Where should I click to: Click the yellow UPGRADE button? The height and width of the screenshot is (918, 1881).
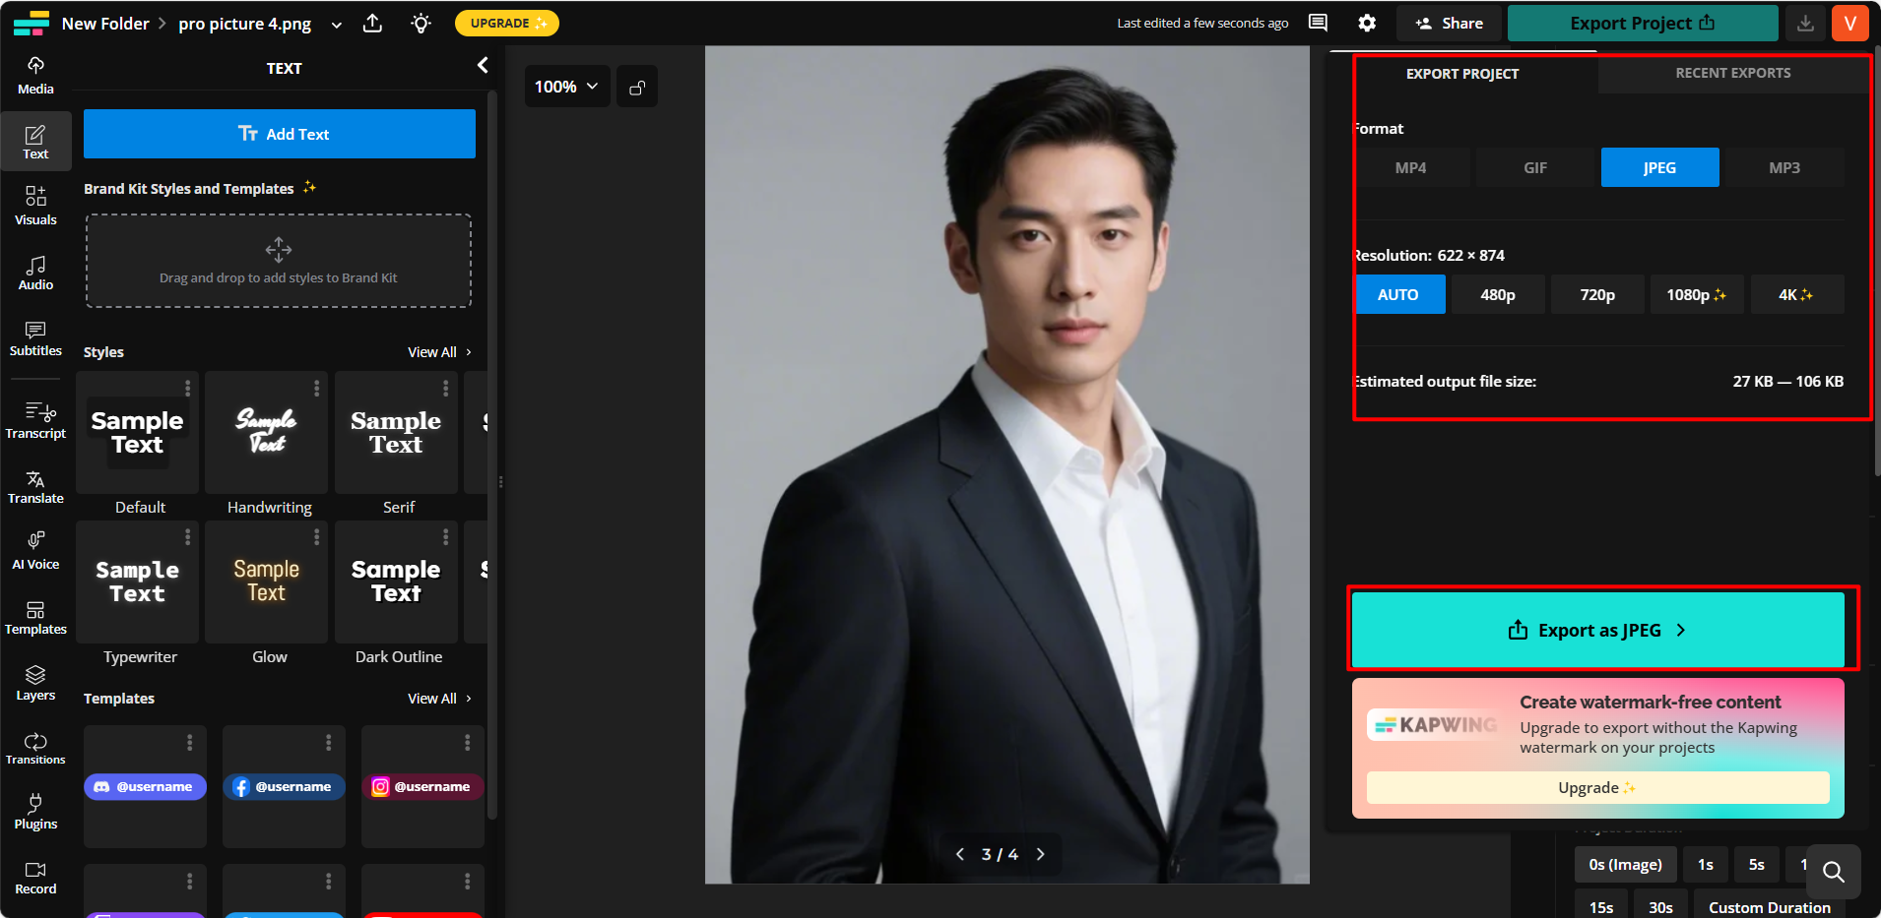point(507,23)
